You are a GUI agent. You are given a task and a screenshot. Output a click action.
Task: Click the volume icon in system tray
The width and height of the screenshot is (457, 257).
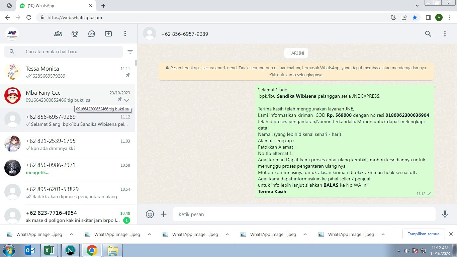pos(407,251)
